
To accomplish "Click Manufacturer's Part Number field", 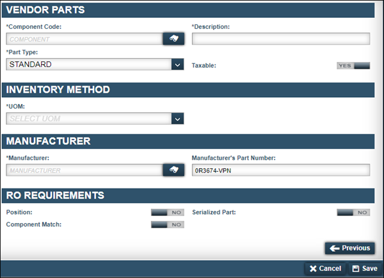I will tap(280, 170).
